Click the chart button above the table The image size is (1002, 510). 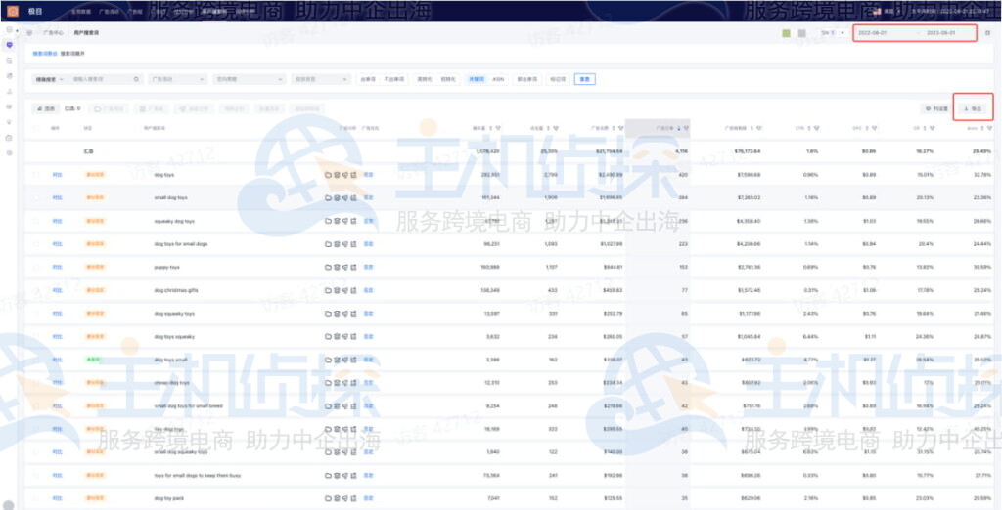click(47, 109)
